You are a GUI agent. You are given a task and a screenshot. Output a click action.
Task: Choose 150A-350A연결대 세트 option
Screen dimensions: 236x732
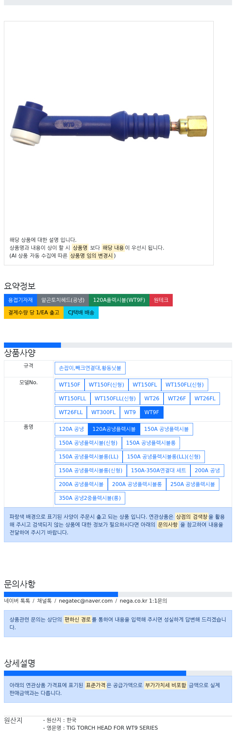tap(159, 471)
